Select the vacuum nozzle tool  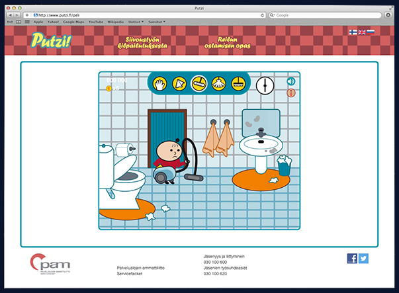pos(198,83)
